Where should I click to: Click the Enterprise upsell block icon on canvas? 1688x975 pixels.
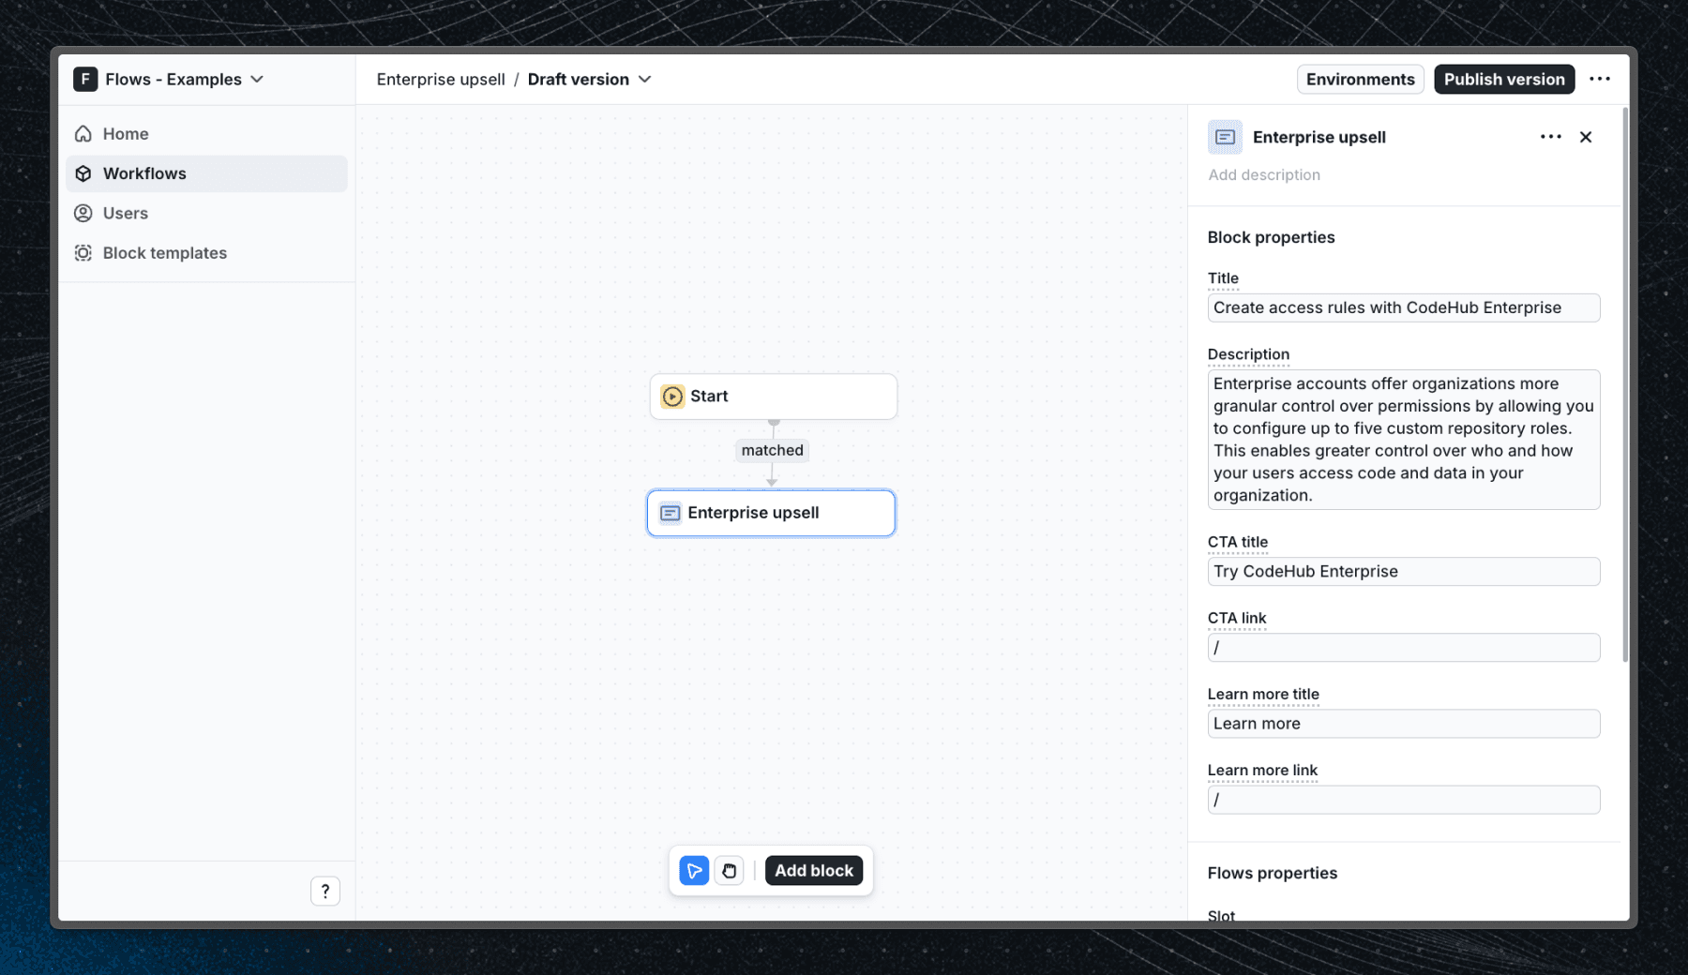(670, 513)
